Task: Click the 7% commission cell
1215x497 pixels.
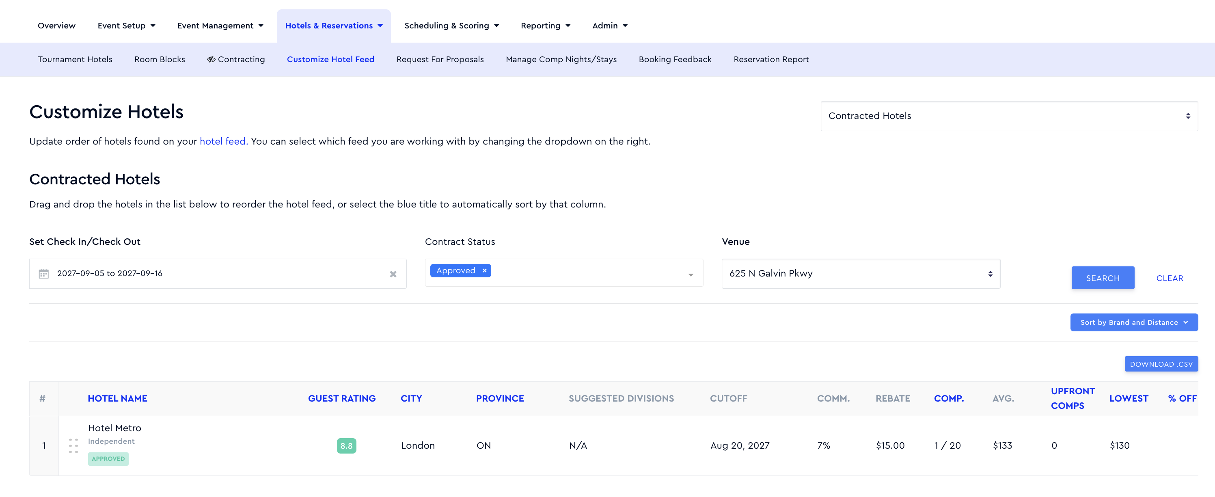Action: click(x=824, y=446)
